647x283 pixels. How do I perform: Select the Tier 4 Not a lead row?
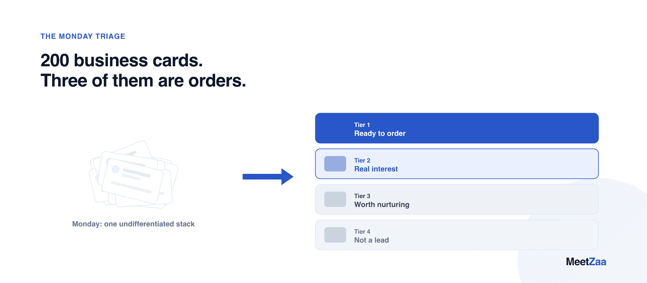(x=457, y=235)
